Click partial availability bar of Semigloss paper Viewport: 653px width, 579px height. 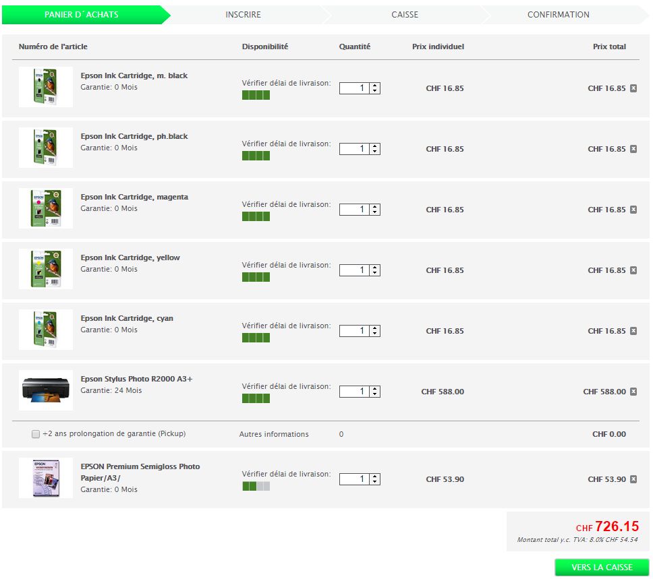coord(256,486)
